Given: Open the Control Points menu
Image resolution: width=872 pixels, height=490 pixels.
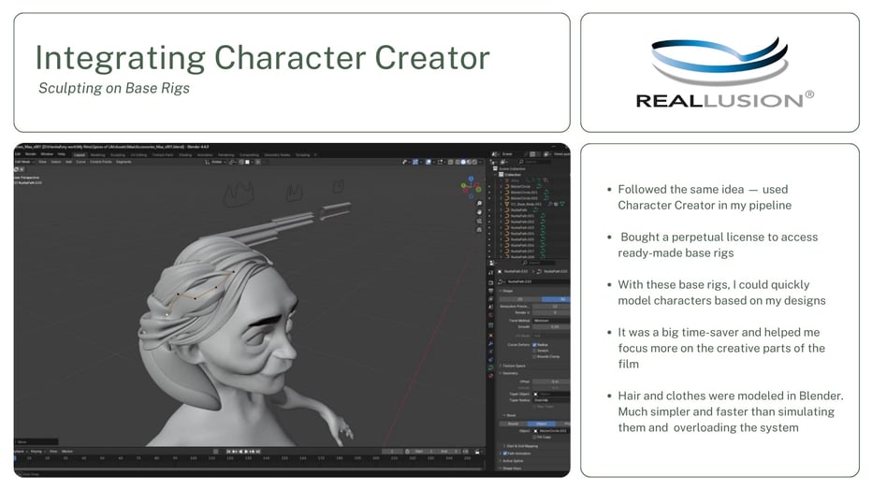Looking at the screenshot, I should pyautogui.click(x=101, y=162).
